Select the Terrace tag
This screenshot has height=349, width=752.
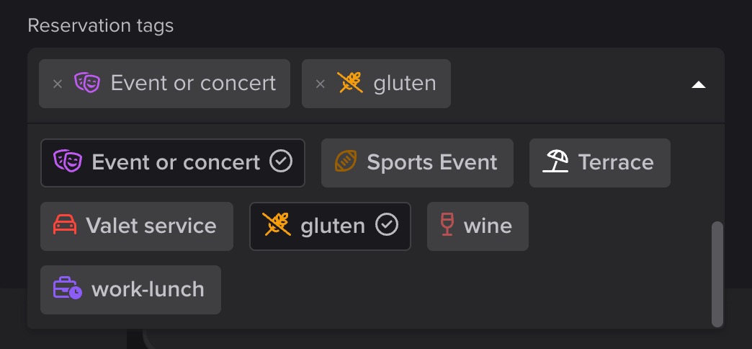pos(615,162)
